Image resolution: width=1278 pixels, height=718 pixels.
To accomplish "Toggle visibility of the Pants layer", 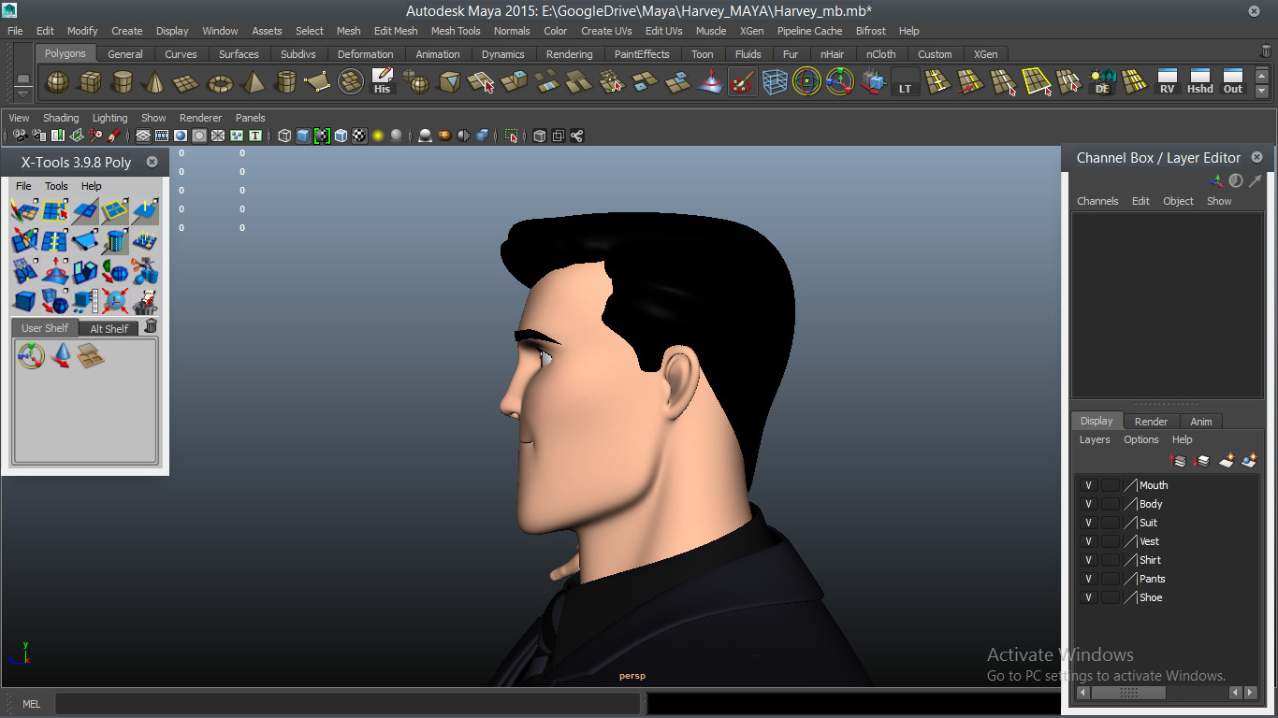I will (x=1088, y=579).
